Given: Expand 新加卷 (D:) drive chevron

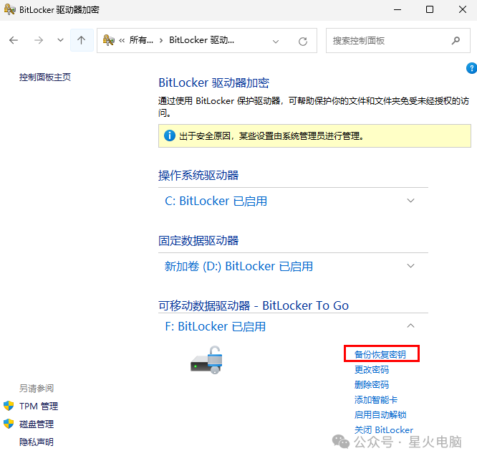Looking at the screenshot, I should click(410, 266).
